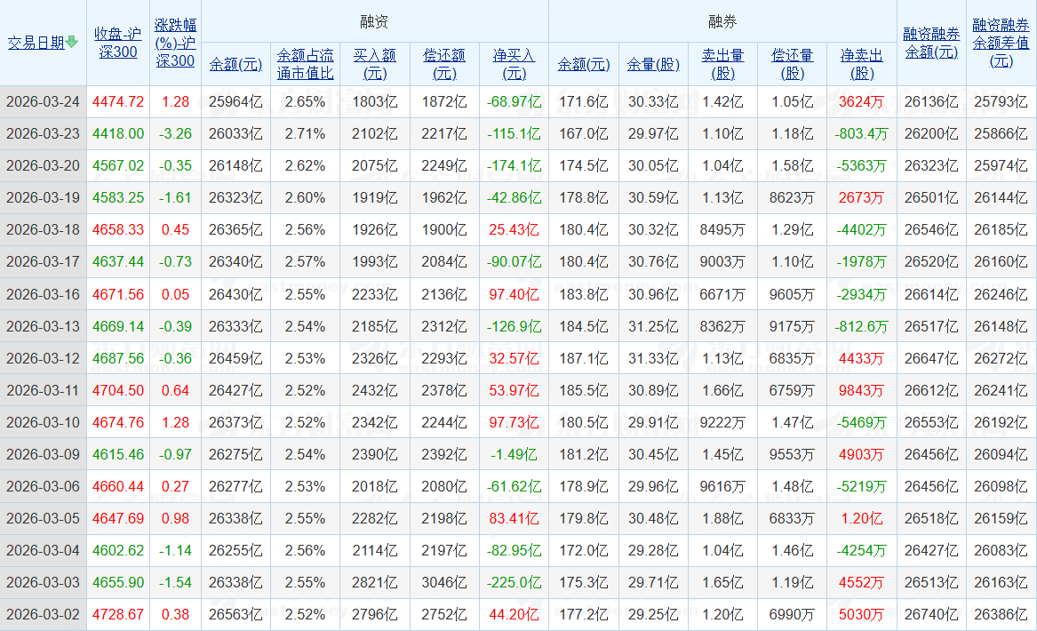This screenshot has height=631, width=1037.
Task: Click net buy value 97.73亿
Action: pos(514,422)
